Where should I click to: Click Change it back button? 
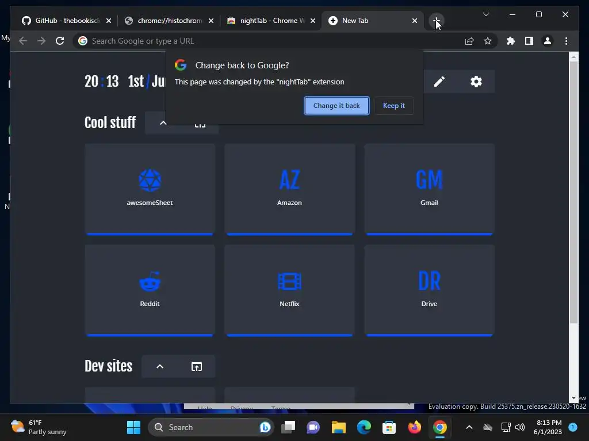pyautogui.click(x=336, y=106)
